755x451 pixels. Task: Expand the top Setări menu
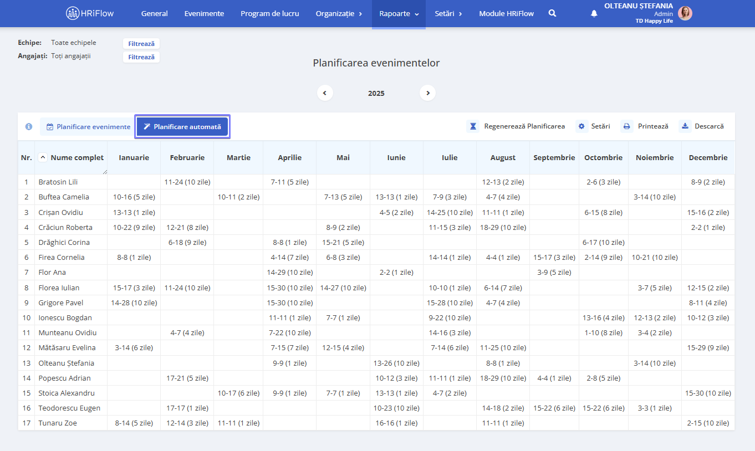pos(448,14)
